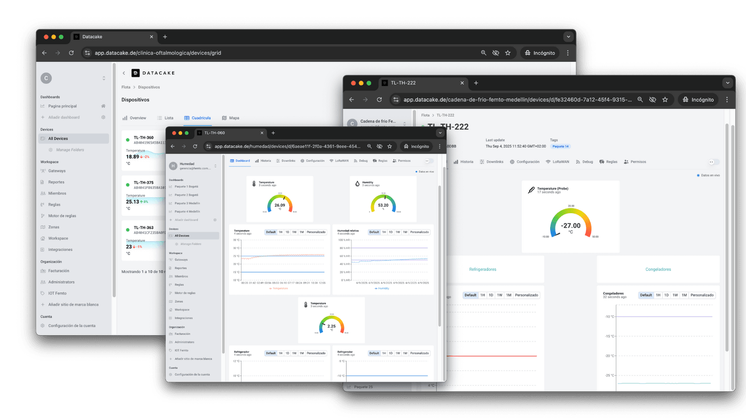Open the Permisos tab in the TL-TH-222 window

click(635, 162)
